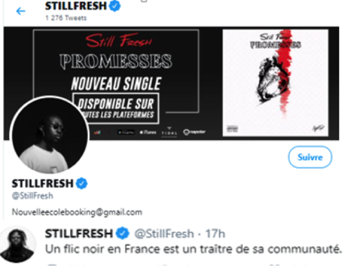Click the Suivre follow button
The width and height of the screenshot is (346, 266).
[x=310, y=157]
